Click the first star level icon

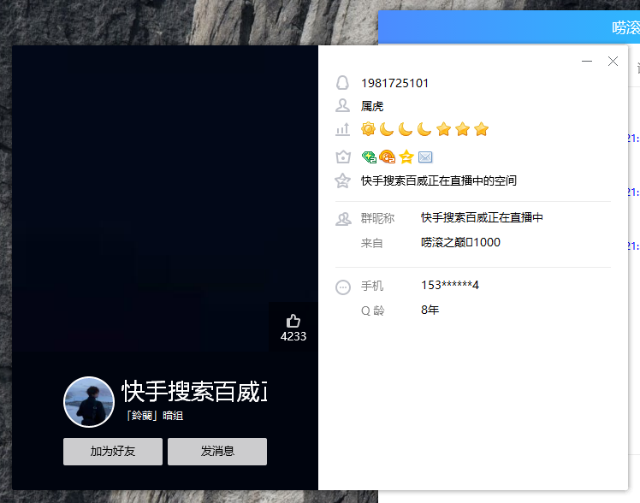click(x=443, y=129)
